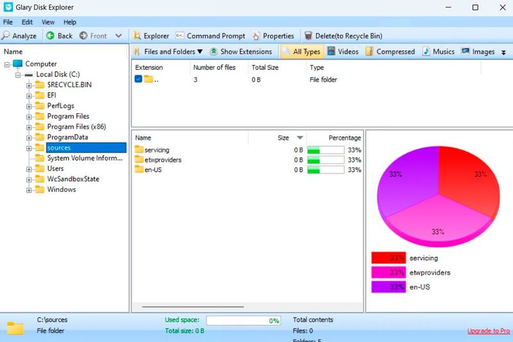Click the pink etwproviders legend swatch
513x342 pixels.
tap(389, 272)
